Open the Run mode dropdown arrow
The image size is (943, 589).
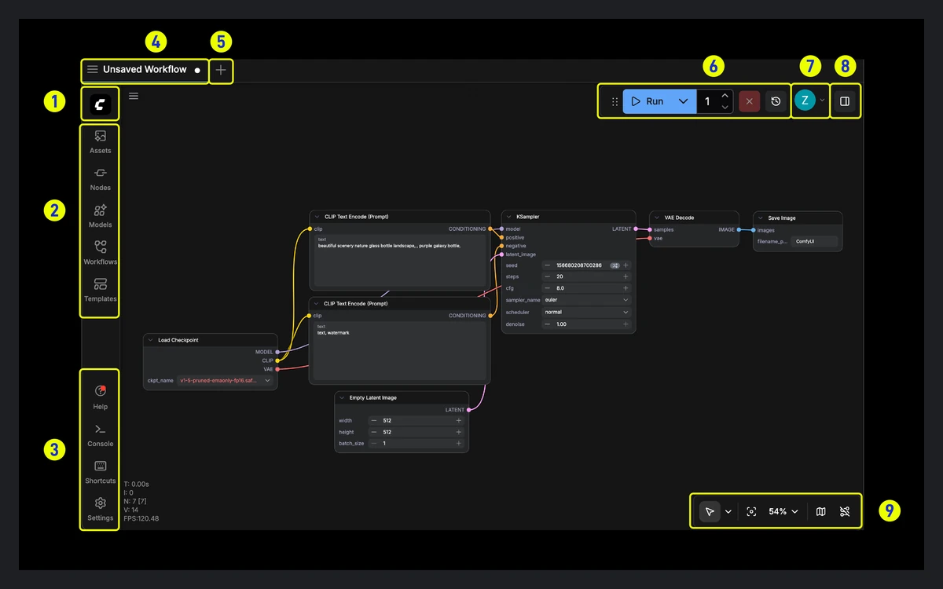[683, 101]
